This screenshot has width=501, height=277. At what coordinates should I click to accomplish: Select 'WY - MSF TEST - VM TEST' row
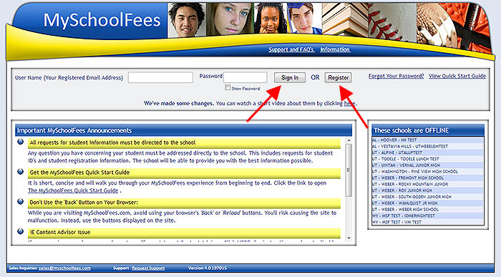coord(427,222)
